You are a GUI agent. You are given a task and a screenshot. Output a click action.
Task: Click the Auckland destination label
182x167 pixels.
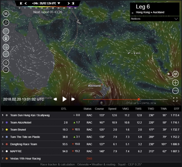(x=94, y=86)
